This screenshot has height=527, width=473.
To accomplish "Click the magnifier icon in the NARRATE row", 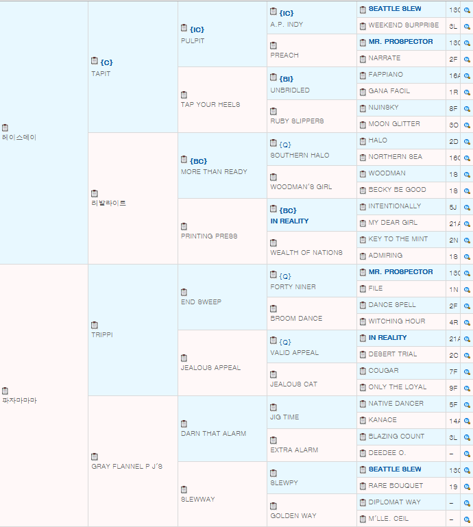I will click(467, 60).
